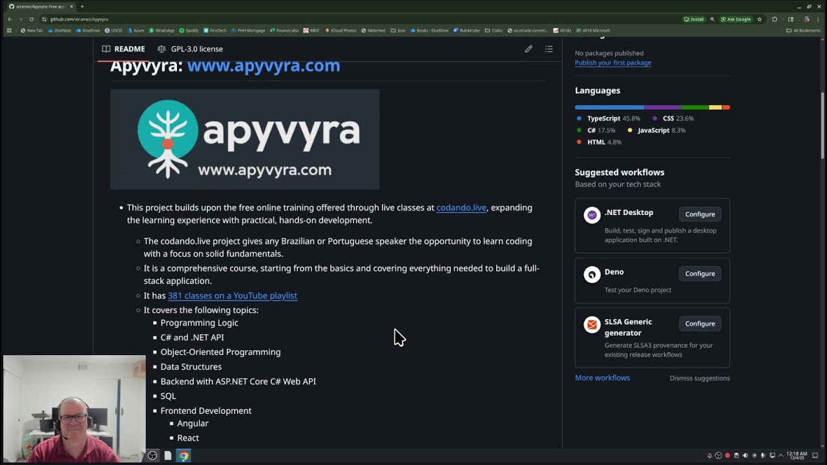827x465 pixels.
Task: Click Publish your first package link
Action: [613, 63]
